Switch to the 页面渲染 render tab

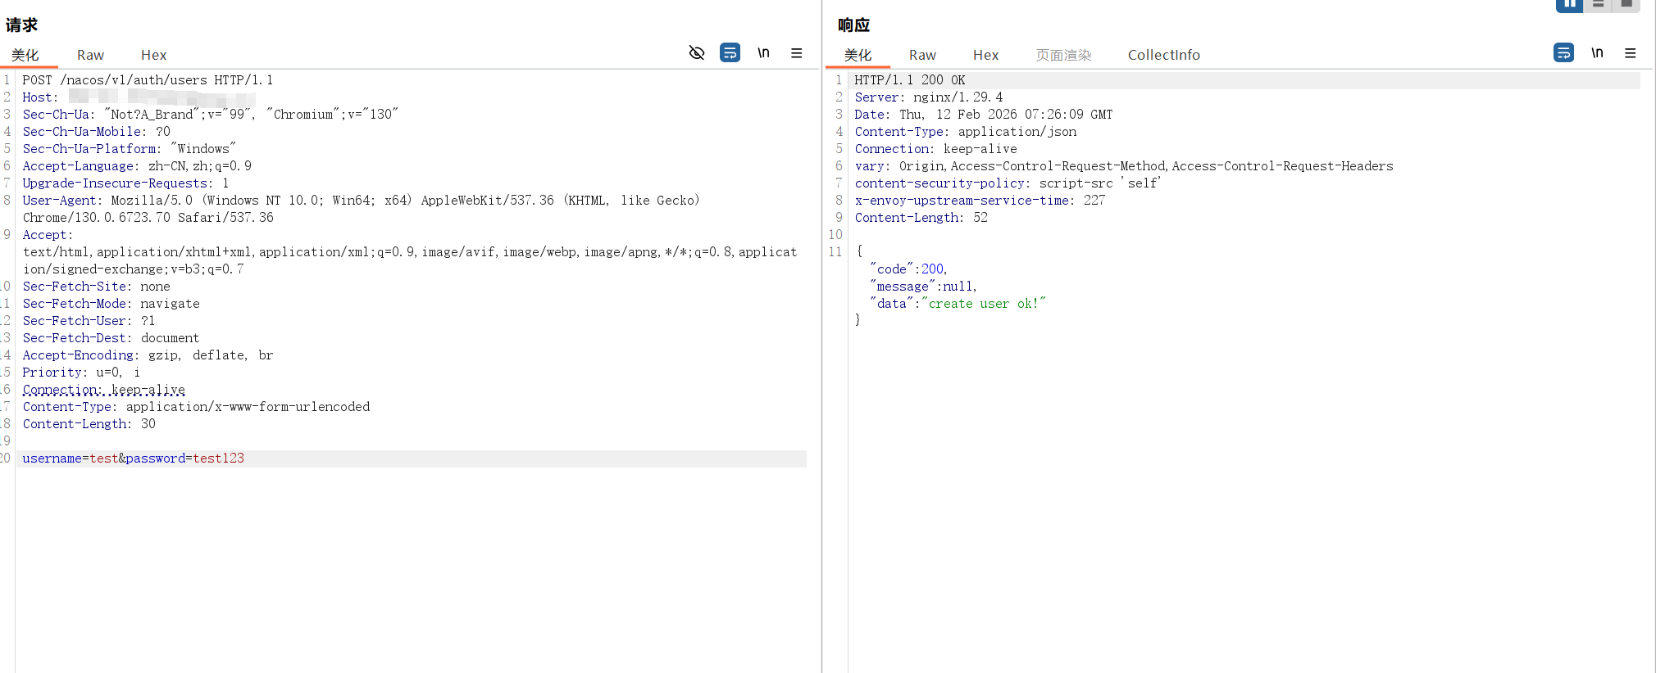tap(1063, 55)
